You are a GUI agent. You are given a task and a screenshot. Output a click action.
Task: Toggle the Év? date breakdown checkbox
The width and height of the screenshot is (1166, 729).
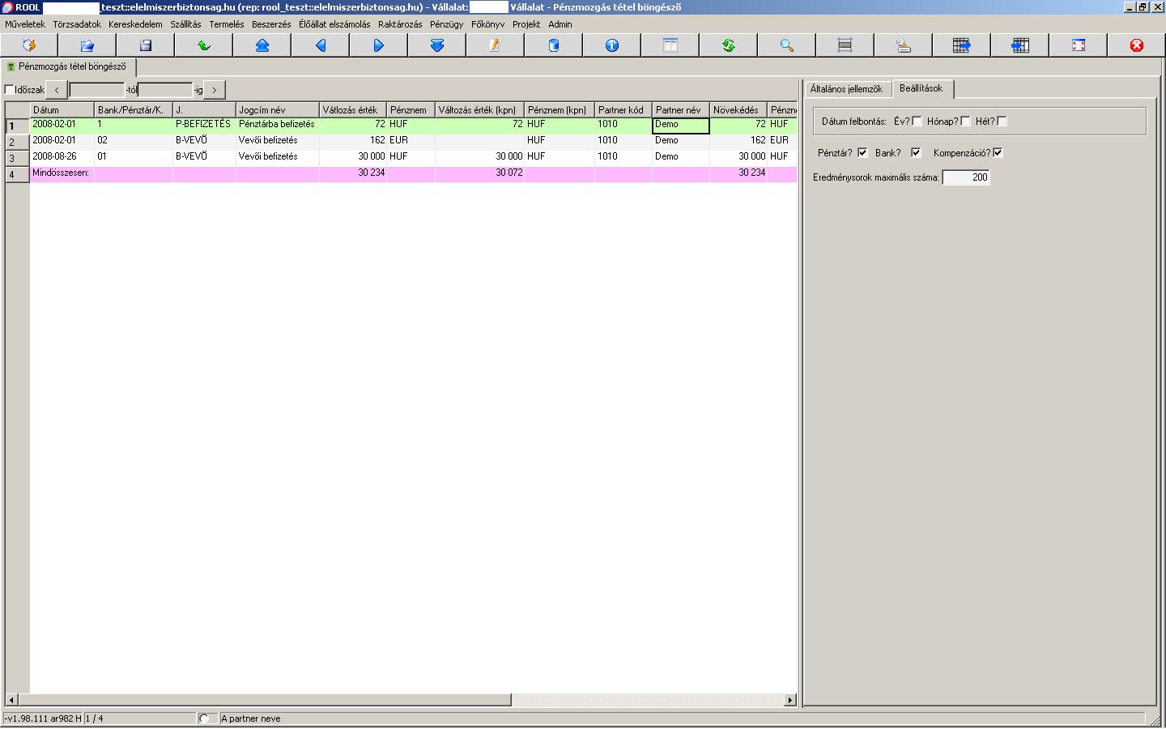coord(917,122)
